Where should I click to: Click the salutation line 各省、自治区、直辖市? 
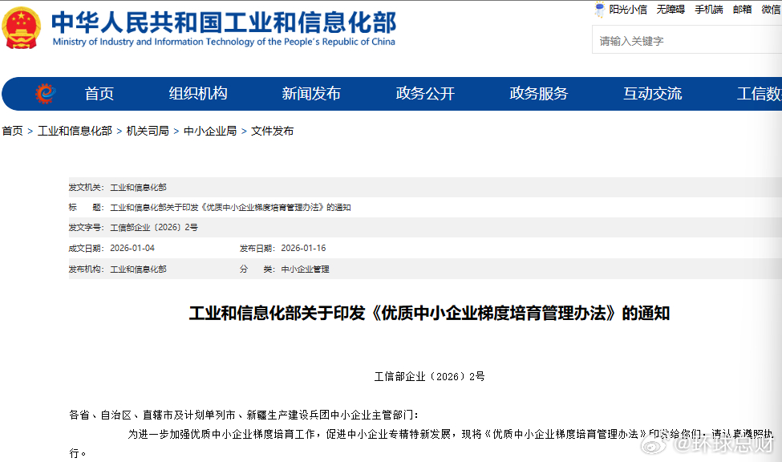(244, 415)
